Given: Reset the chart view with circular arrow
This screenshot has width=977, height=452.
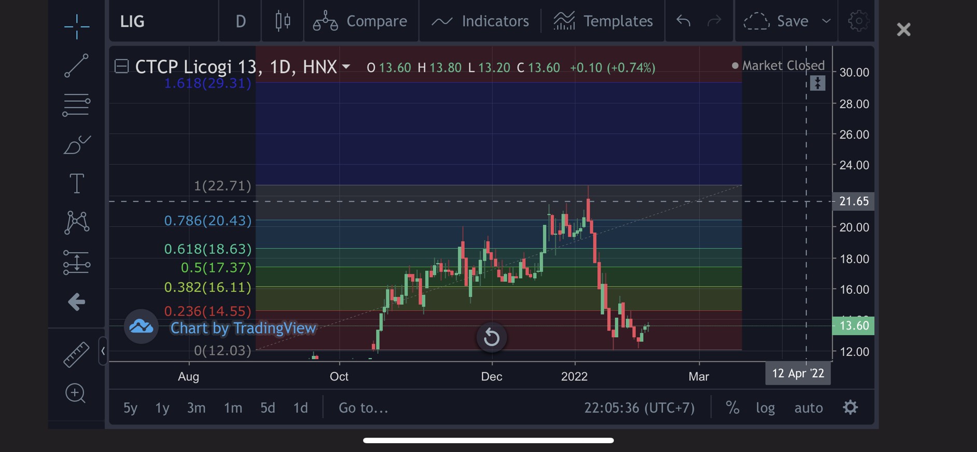Looking at the screenshot, I should pos(492,338).
